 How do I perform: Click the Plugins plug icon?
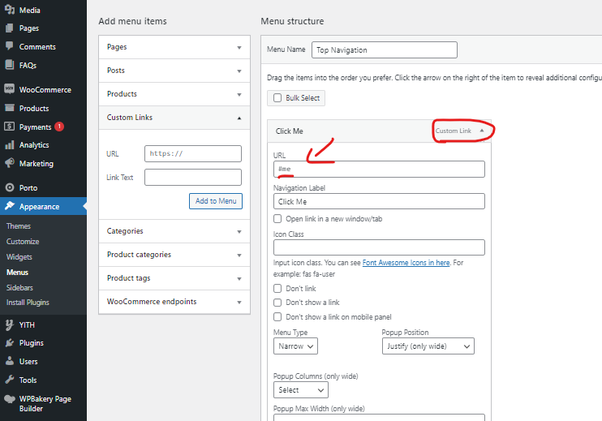(10, 342)
